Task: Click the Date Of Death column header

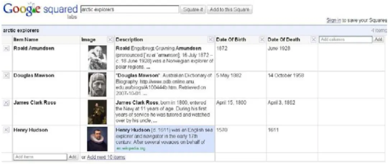Action: [283, 40]
